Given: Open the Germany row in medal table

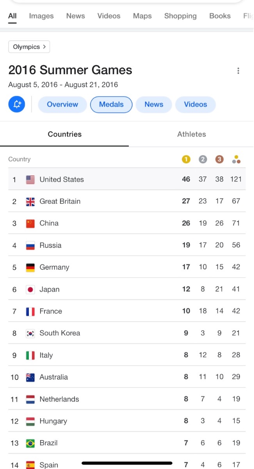Looking at the screenshot, I should pyautogui.click(x=127, y=267).
